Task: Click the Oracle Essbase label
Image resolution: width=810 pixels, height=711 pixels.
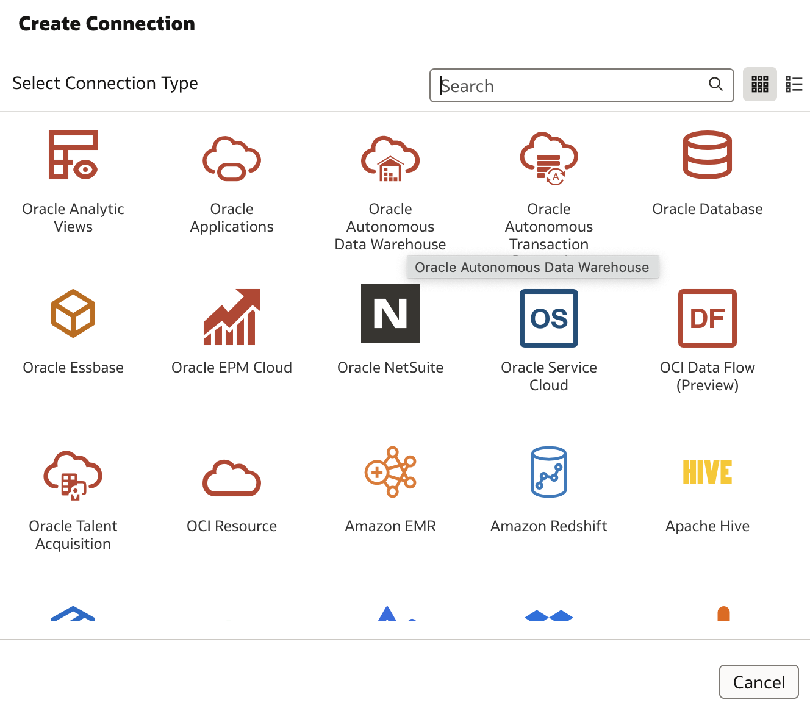Action: [x=73, y=368]
